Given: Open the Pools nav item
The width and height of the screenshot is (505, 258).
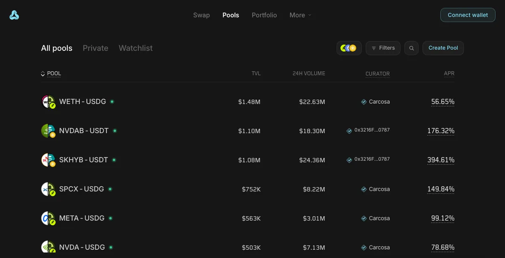Looking at the screenshot, I should tap(231, 15).
